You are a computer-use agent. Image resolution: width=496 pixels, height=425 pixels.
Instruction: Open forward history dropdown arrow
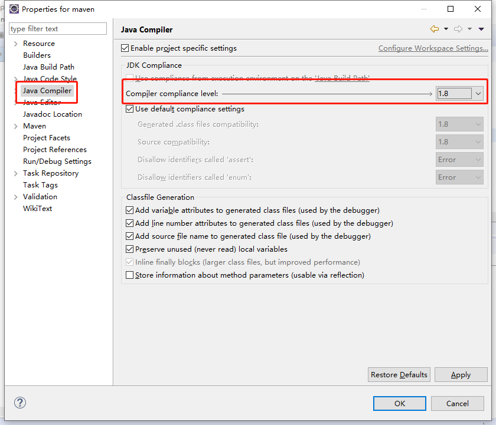(470, 29)
